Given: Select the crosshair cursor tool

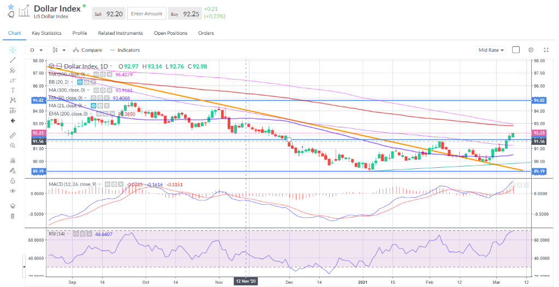Looking at the screenshot, I should point(13,50).
